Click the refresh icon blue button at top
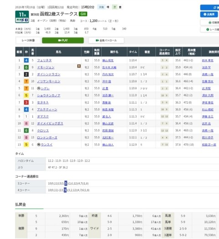 (209, 7)
